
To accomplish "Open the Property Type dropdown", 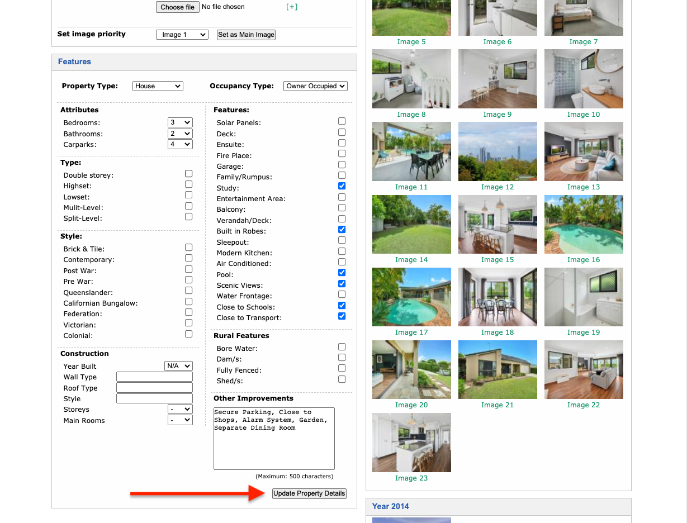I will tap(158, 86).
